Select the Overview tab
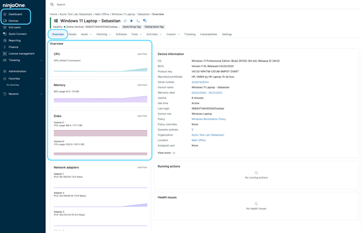 [x=58, y=34]
